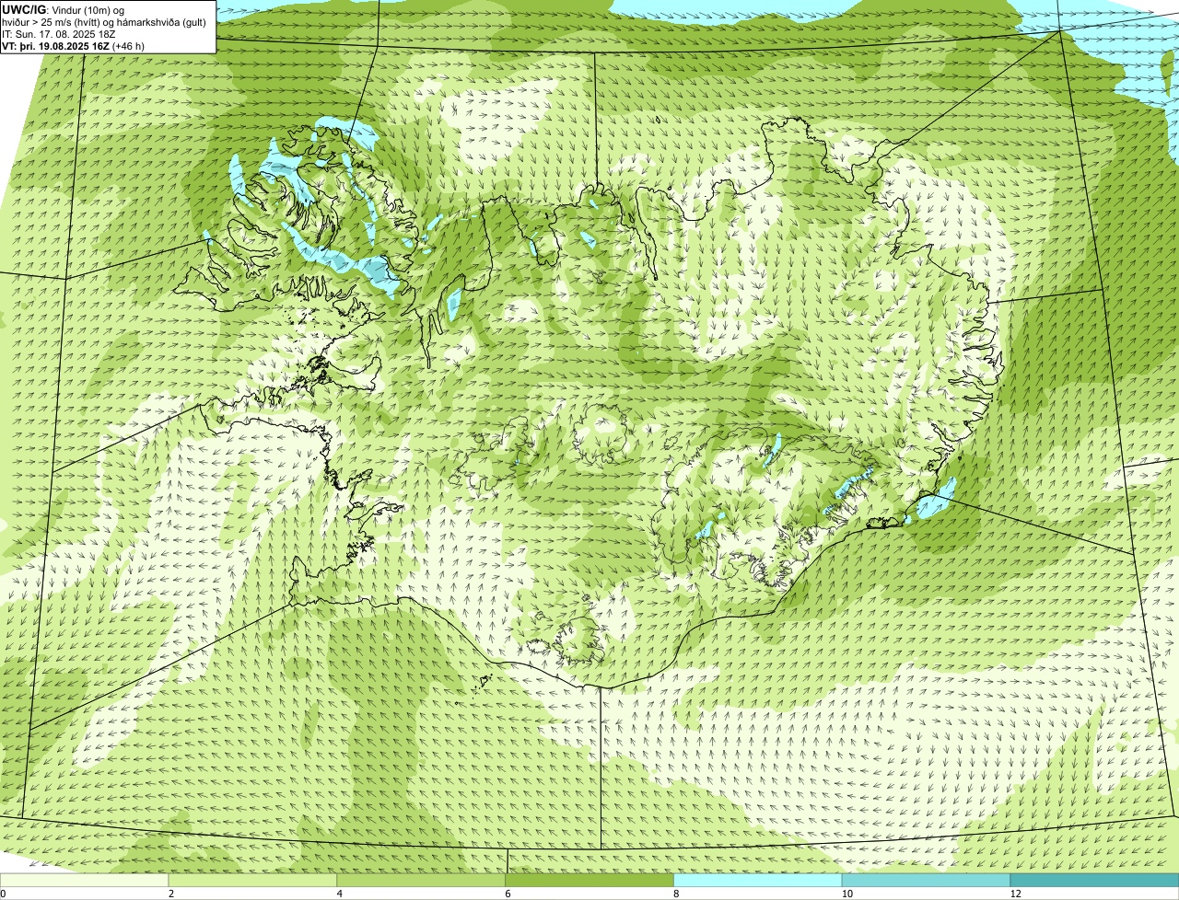1179x900 pixels.
Task: Click the 'VT: þri. 19.08.2025 16Z (+46 h)' line
Action: [x=74, y=45]
